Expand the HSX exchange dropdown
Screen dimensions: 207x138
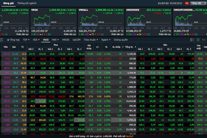click(x=36, y=40)
